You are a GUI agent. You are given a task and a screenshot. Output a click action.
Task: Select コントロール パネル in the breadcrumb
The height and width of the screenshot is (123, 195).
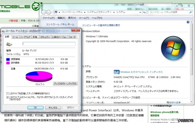pyautogui.click(x=72, y=12)
